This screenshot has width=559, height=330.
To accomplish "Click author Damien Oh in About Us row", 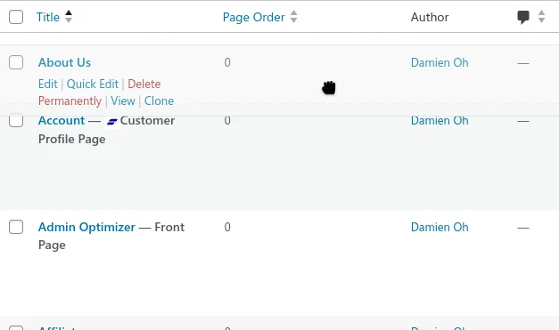I will [x=440, y=62].
